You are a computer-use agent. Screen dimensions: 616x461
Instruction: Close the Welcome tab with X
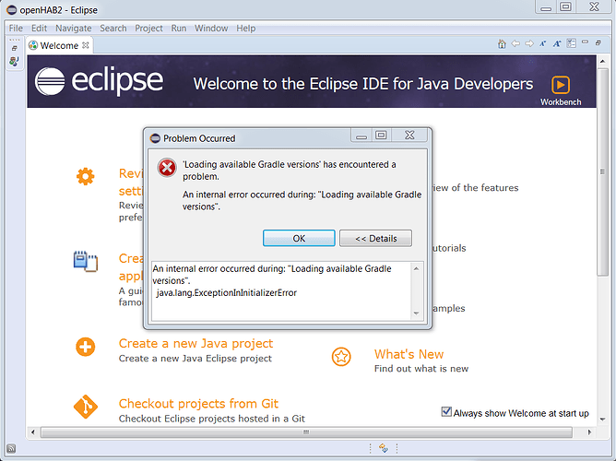click(85, 45)
